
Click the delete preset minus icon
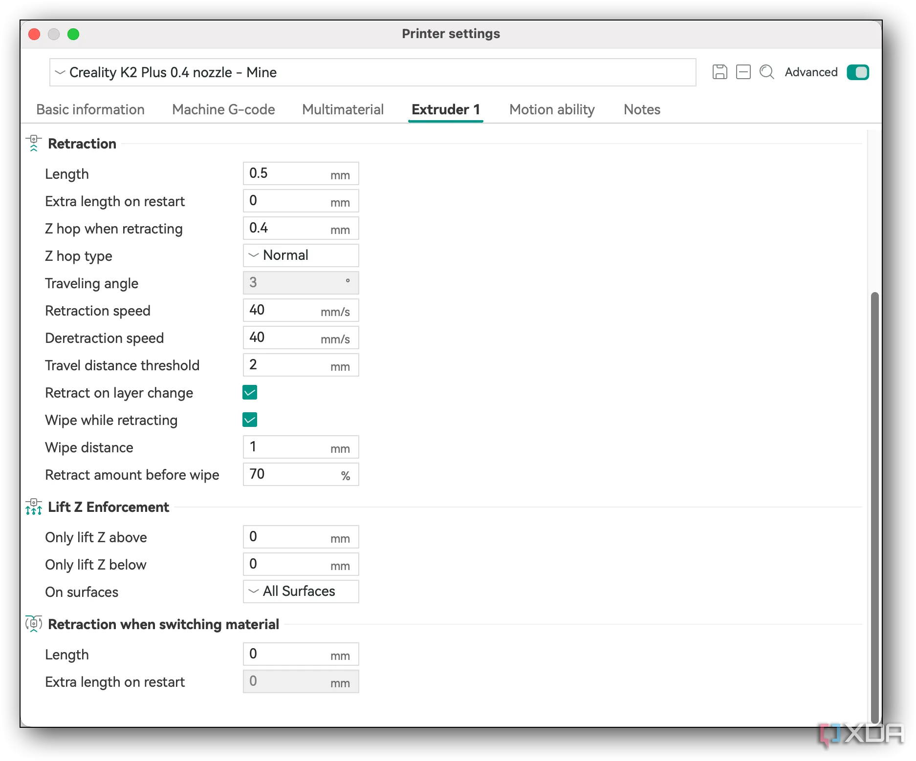coord(743,72)
